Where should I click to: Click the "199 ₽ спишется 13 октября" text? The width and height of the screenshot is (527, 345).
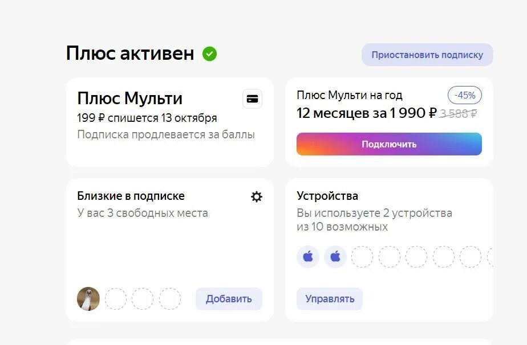pos(147,118)
